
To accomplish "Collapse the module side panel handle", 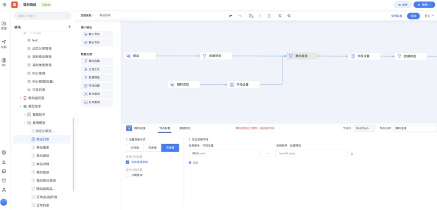I will click(76, 120).
